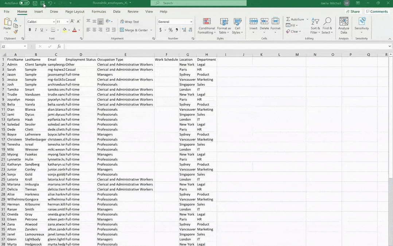The width and height of the screenshot is (393, 246).
Task: Toggle Align Right
Action: (100, 30)
